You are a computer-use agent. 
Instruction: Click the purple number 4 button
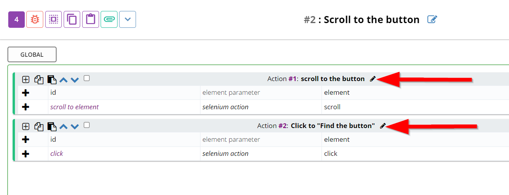click(x=17, y=19)
